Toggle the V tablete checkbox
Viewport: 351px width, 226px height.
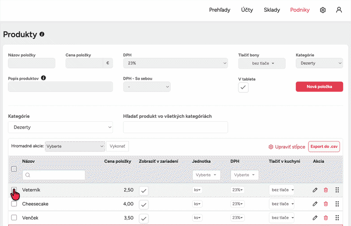tap(244, 88)
